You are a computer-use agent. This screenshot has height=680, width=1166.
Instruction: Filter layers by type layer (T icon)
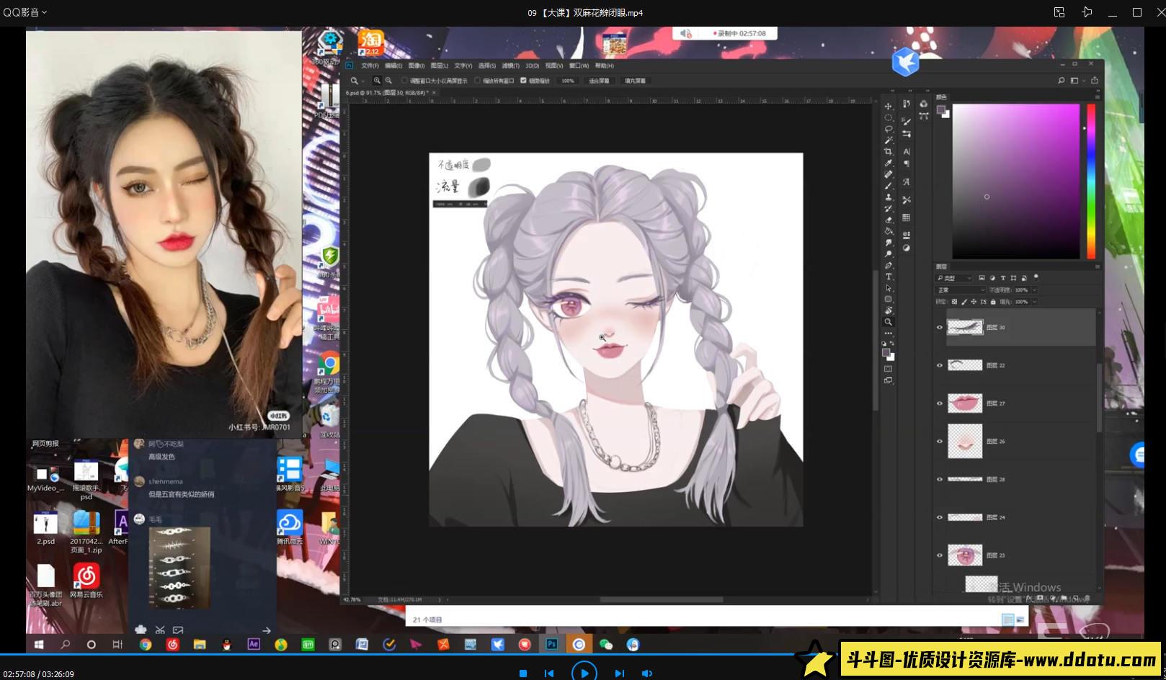point(1003,278)
